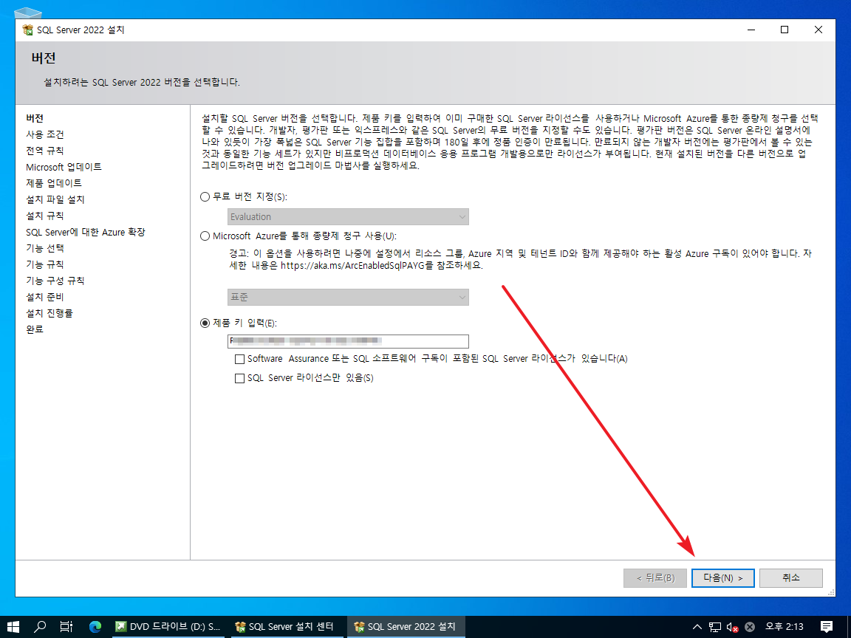This screenshot has height=638, width=851.
Task: Select the 전역 규칙 step
Action: 45,151
